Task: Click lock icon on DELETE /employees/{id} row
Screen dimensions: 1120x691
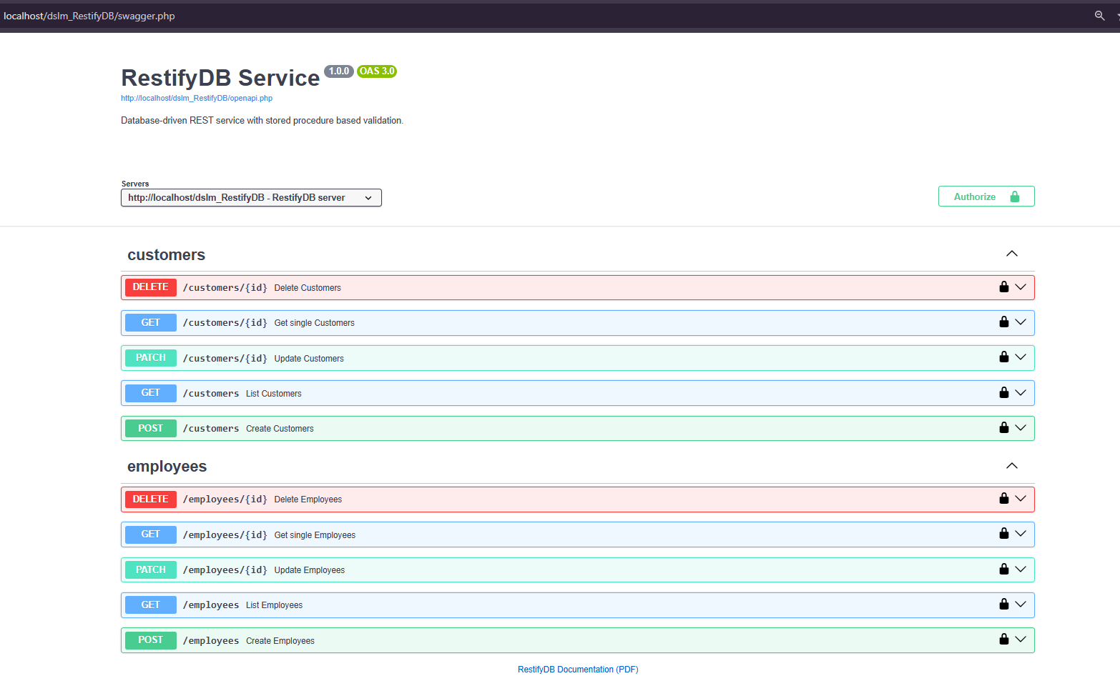Action: pos(1003,499)
